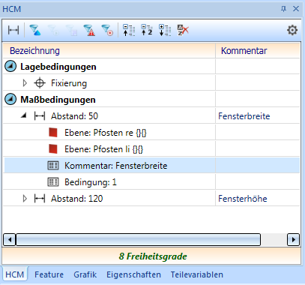305x285 pixels.
Task: Click the greyed filter icon with play symbol
Action: [53, 30]
